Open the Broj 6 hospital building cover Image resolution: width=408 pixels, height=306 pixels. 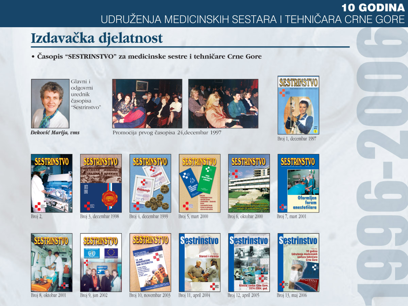tap(249, 183)
